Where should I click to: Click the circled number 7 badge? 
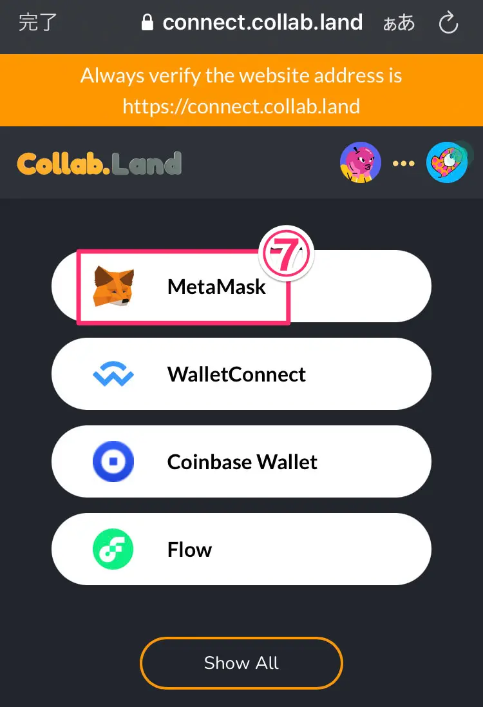[x=286, y=253]
